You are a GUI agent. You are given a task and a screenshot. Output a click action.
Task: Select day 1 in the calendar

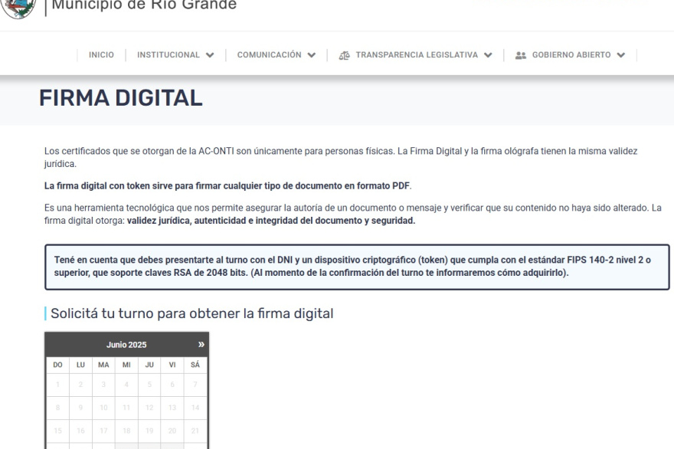point(57,385)
